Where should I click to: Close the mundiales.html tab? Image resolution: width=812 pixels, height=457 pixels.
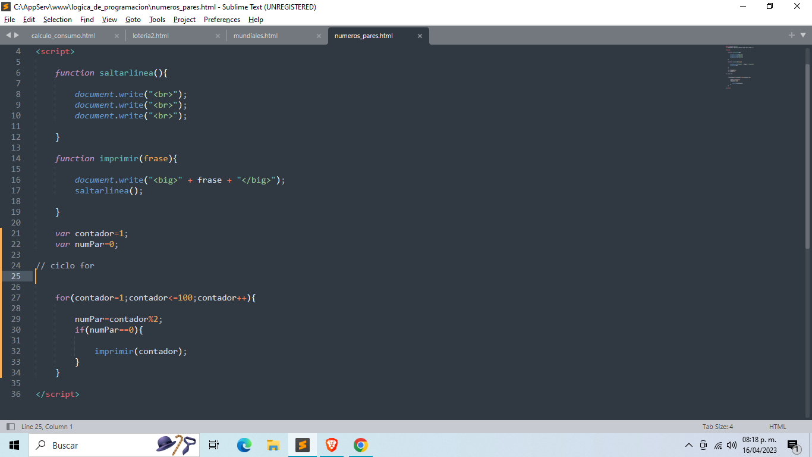[x=319, y=36]
